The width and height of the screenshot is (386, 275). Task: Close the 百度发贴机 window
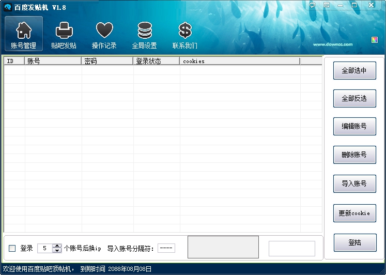(x=371, y=5)
